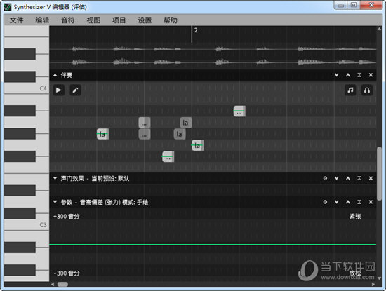This screenshot has height=291, width=386.
Task: Click the horizontal scrollbar thumb
Action: point(62,284)
